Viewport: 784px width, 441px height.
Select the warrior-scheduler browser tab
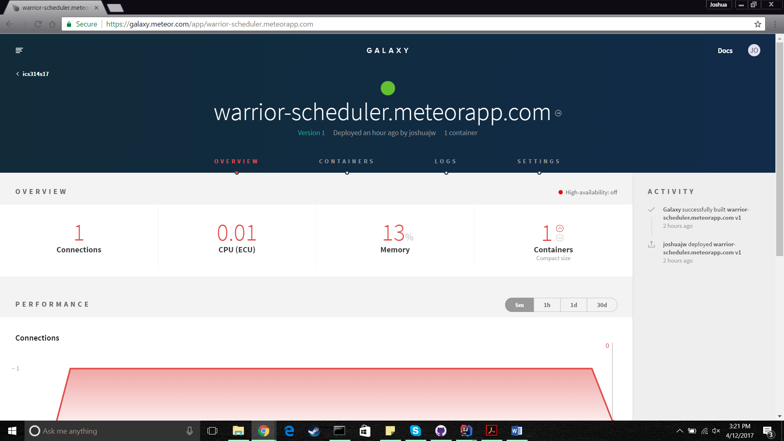point(55,8)
